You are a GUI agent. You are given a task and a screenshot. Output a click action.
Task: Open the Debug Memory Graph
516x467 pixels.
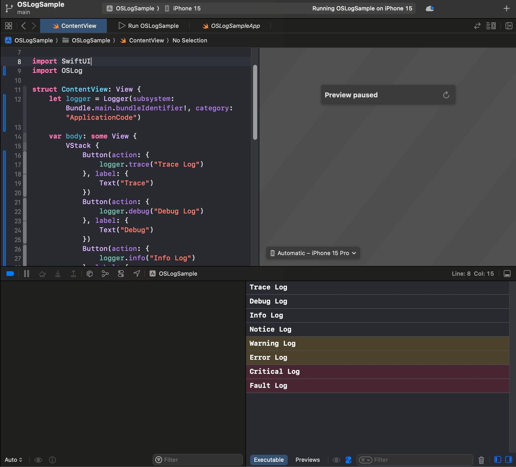[105, 274]
